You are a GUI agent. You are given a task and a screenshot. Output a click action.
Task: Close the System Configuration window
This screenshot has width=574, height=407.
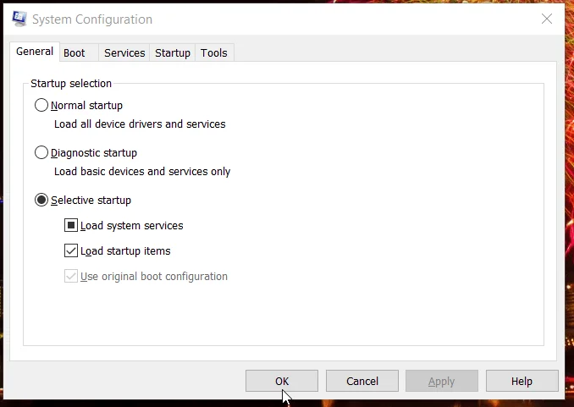coord(547,19)
